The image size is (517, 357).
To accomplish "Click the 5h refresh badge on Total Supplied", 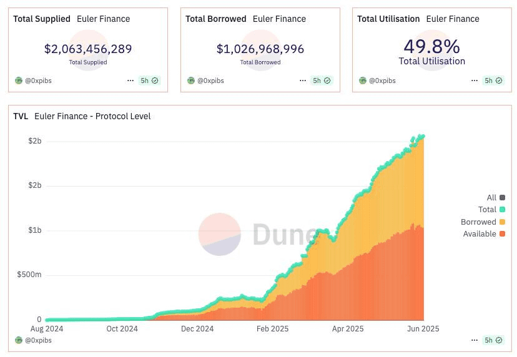I will 149,81.
